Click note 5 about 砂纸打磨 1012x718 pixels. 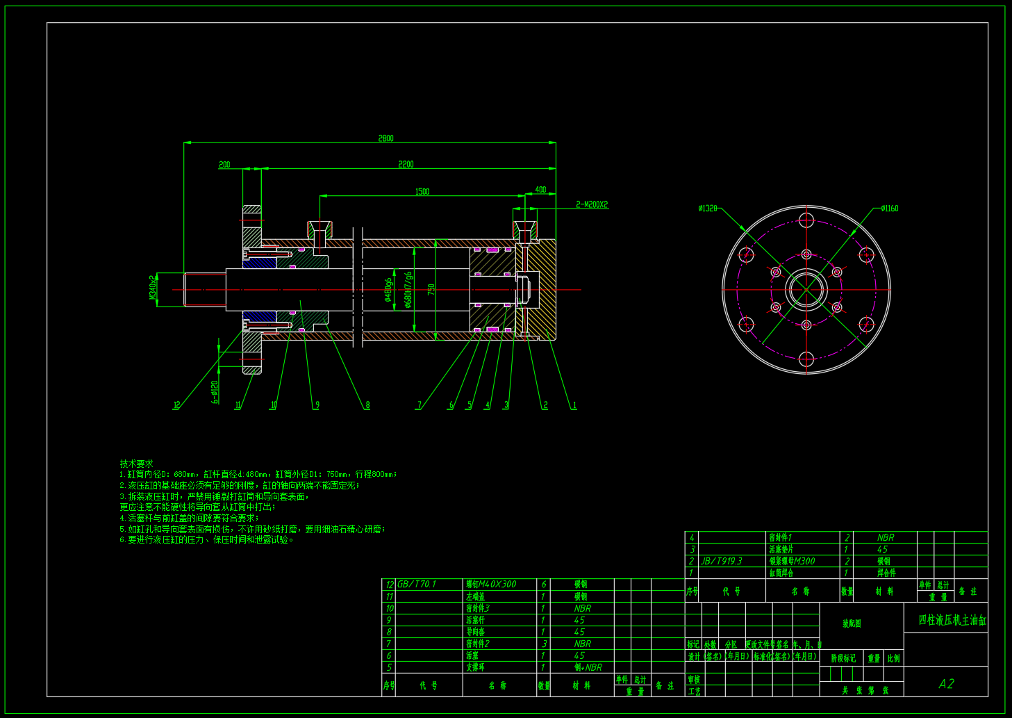[x=252, y=529]
